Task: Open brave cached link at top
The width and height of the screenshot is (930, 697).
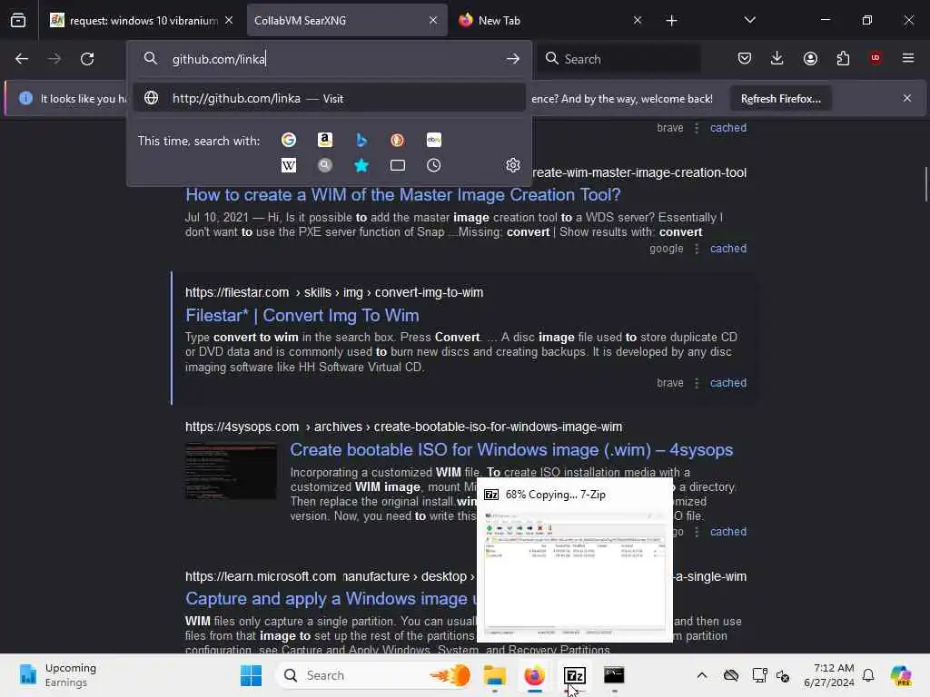Action: 728,127
